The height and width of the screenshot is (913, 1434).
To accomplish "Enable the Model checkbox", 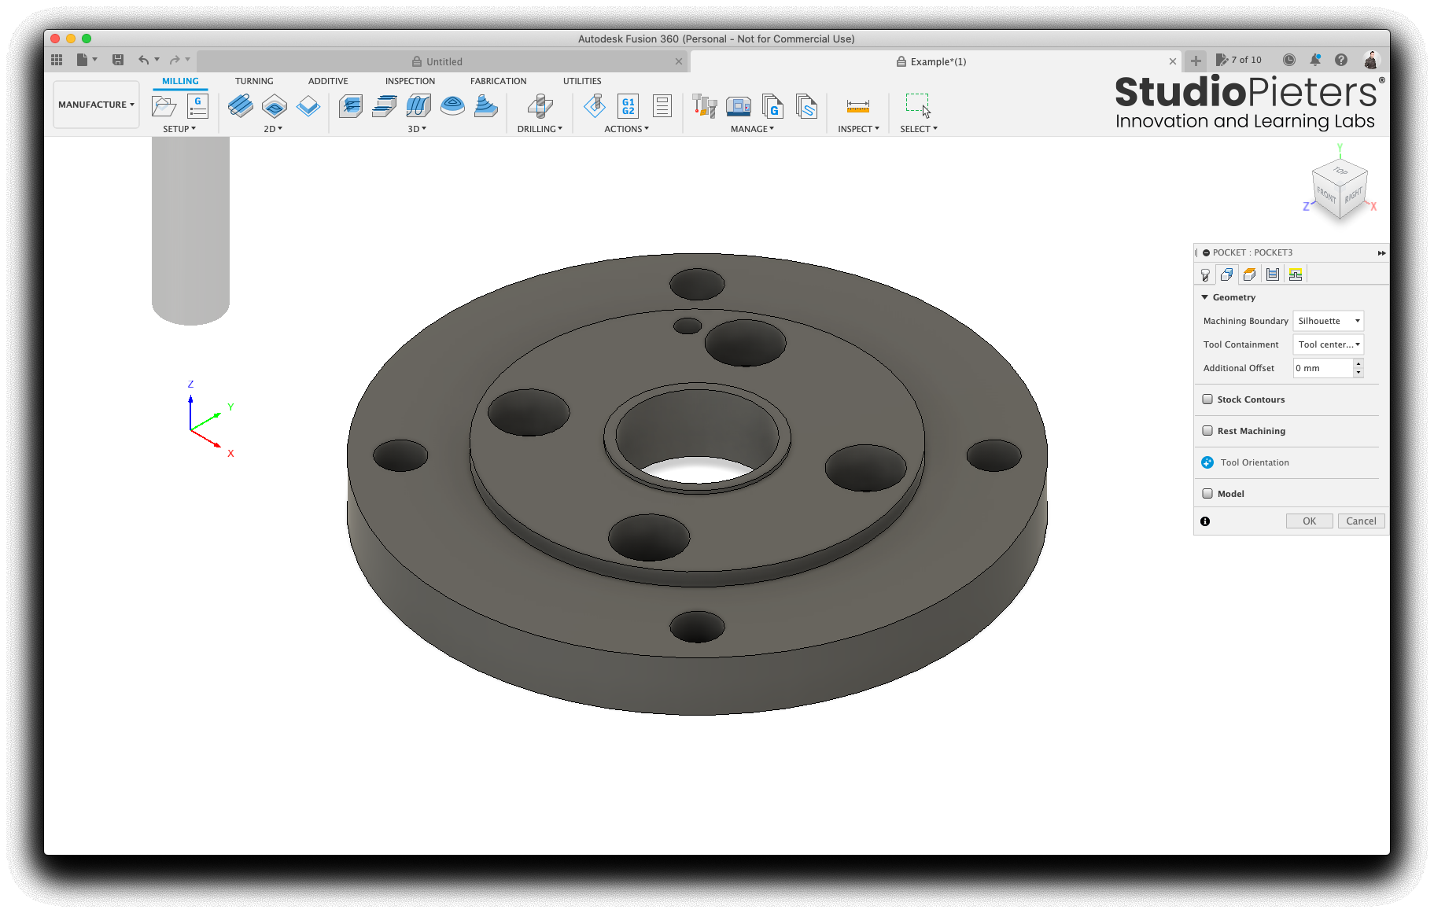I will (1207, 494).
